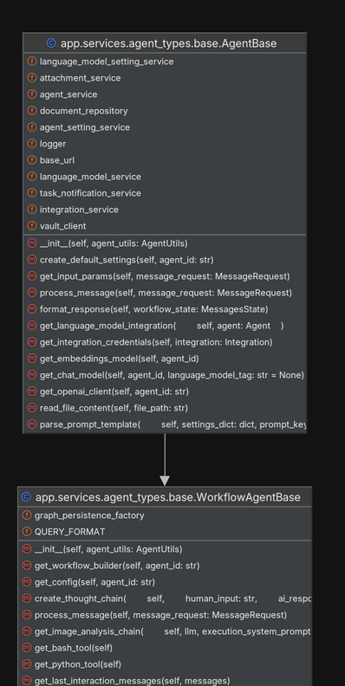Select the QUERY_FORMAT field
Image resolution: width=345 pixels, height=686 pixels.
(x=165, y=532)
